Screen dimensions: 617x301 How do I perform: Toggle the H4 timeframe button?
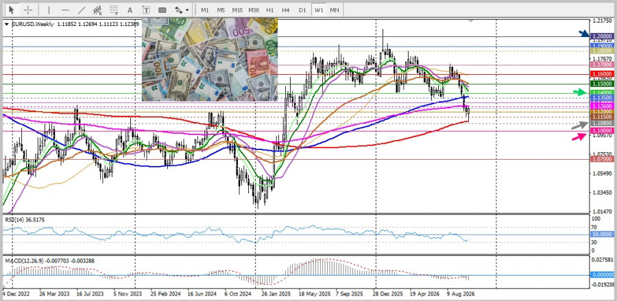click(x=286, y=10)
